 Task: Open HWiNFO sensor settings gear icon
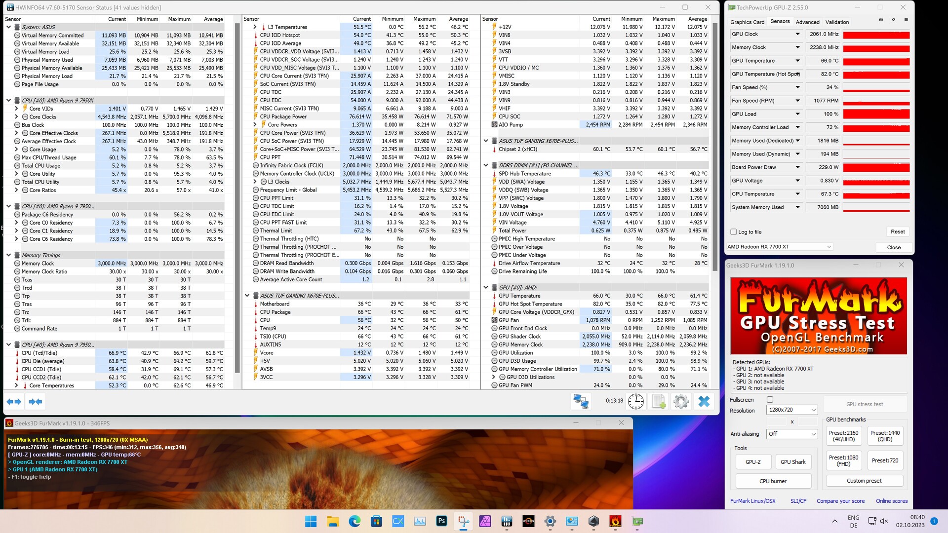681,401
